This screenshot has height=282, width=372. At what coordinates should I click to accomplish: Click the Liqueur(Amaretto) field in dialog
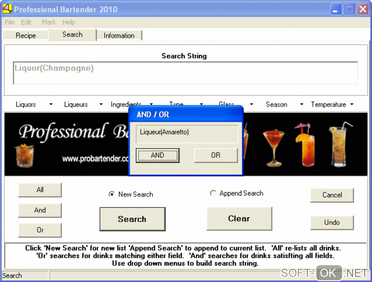tap(187, 134)
